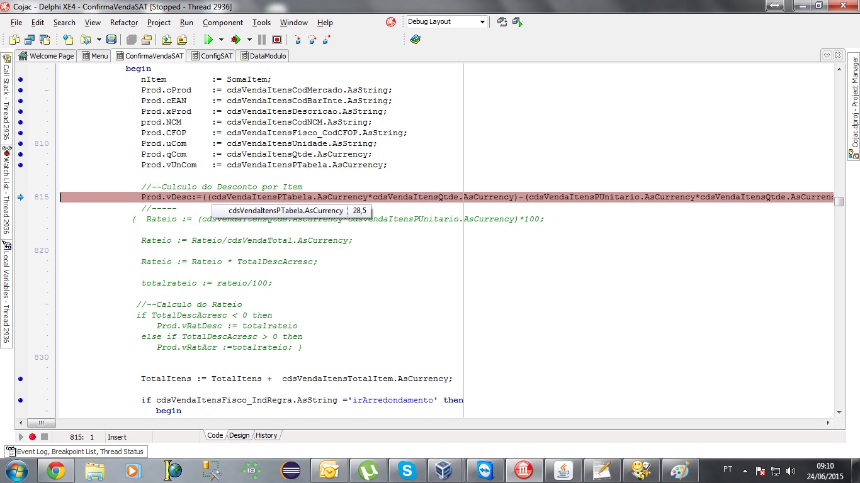Screen dimensions: 860x483
Task: Click the View Unit toolbar icon
Action: coord(14,39)
